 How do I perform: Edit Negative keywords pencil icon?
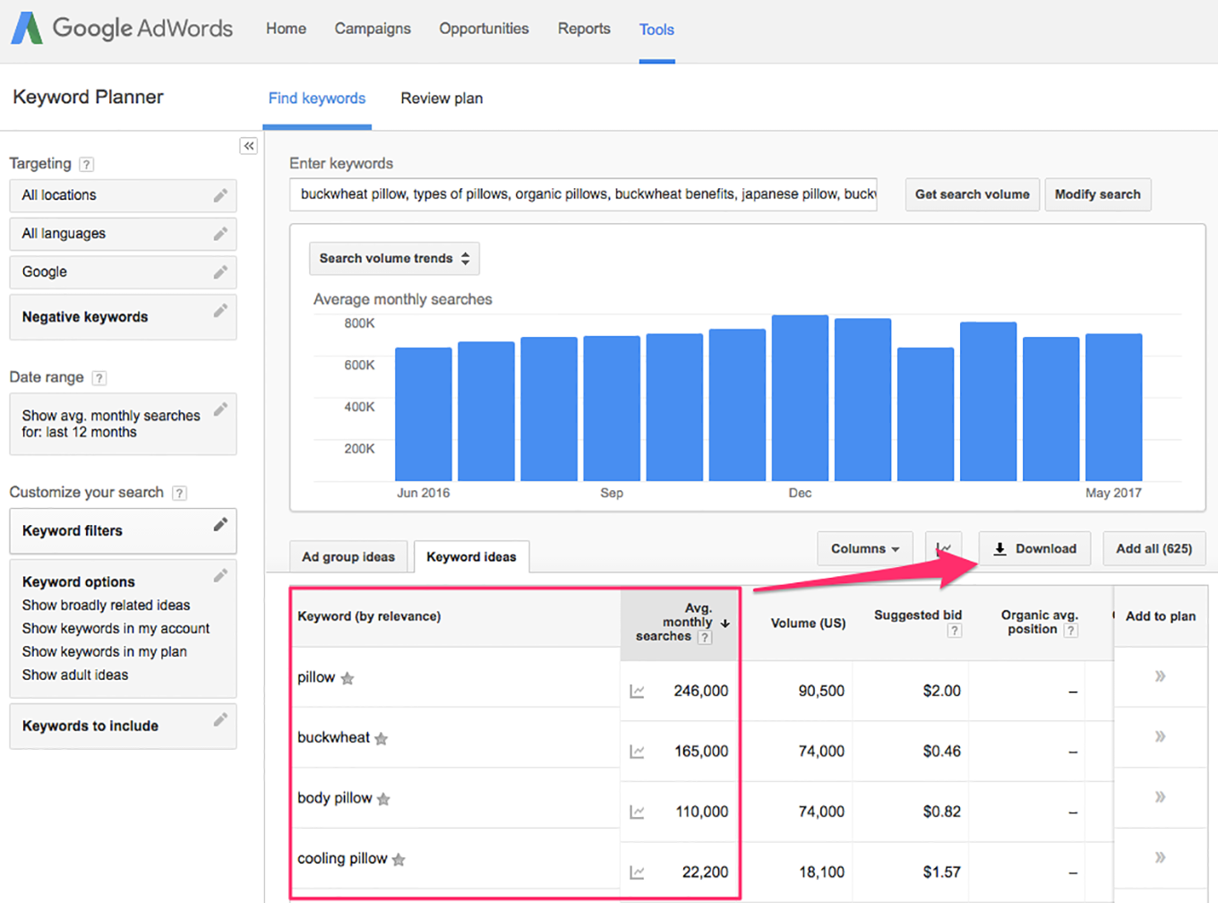pos(220,311)
